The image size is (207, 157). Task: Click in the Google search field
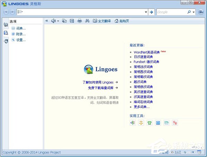[x=171, y=12]
